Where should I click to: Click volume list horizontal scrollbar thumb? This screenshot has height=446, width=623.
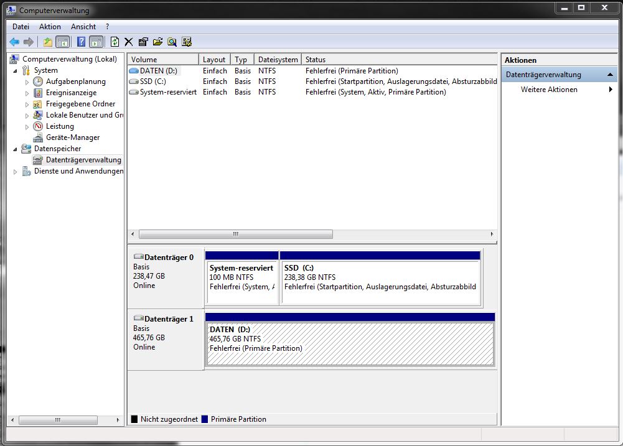[x=236, y=235]
